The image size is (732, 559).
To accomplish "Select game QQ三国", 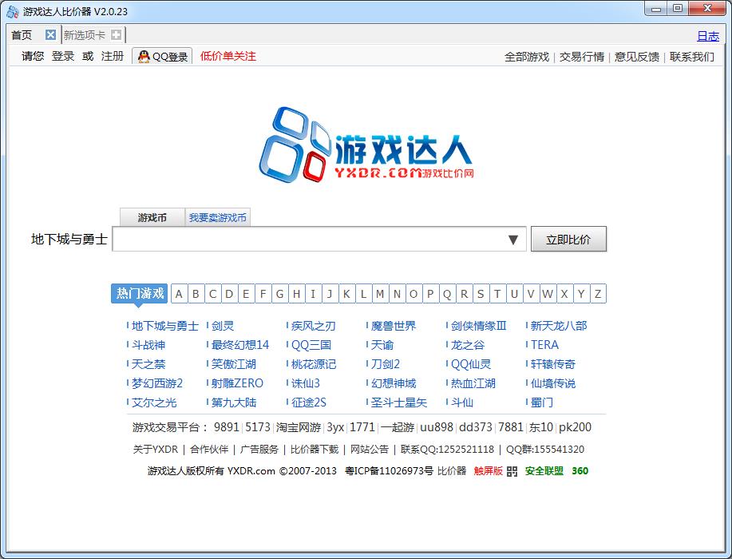I will point(311,345).
